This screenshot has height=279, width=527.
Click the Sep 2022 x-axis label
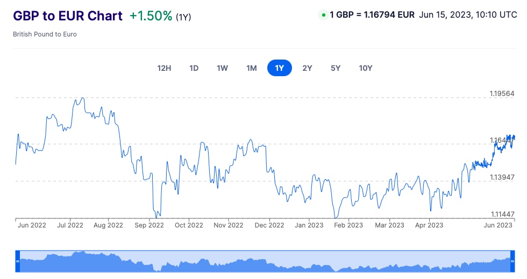148,225
